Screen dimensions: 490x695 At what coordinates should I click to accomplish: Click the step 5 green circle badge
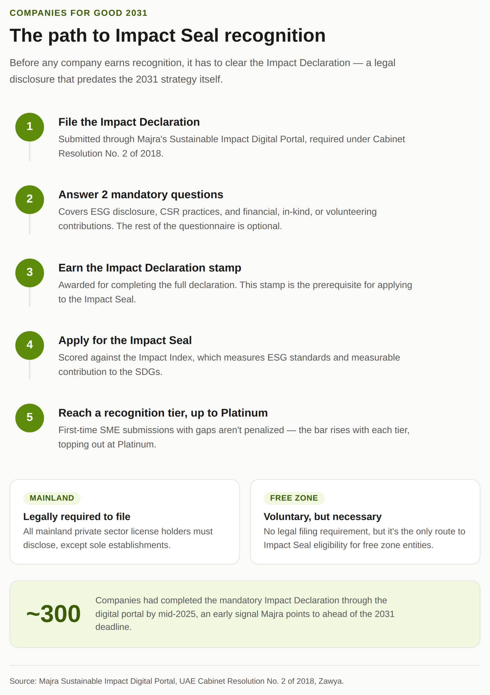[30, 418]
